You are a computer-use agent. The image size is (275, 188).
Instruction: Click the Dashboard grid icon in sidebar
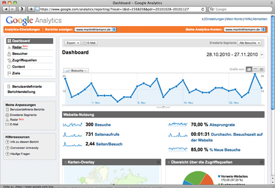9,41
